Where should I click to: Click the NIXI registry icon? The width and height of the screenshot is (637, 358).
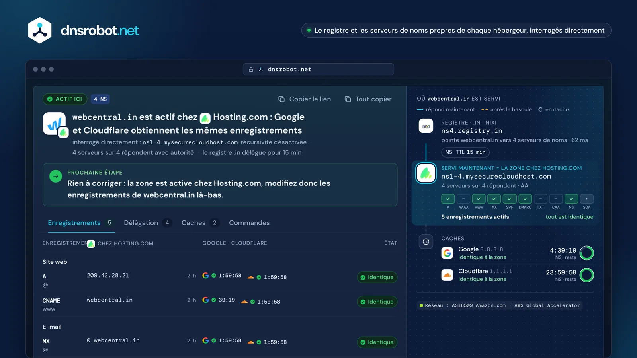tap(426, 126)
